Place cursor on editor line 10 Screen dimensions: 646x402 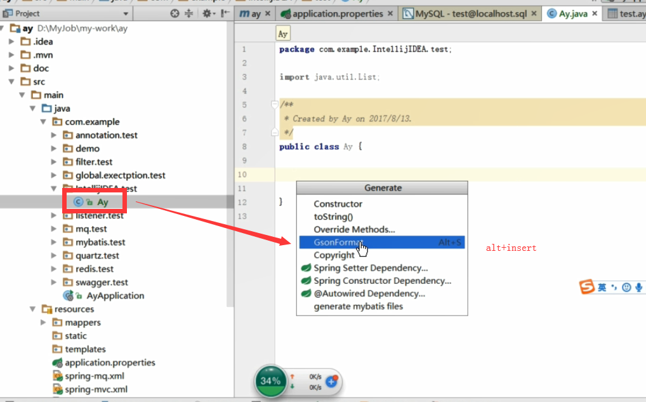(460, 175)
